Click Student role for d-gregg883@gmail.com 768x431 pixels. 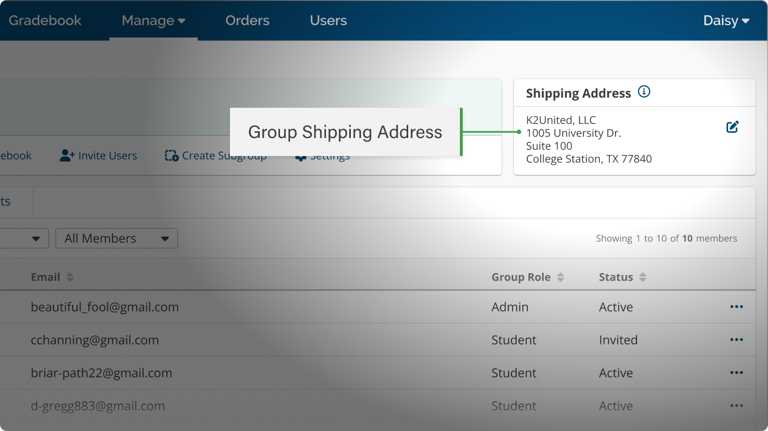click(x=514, y=406)
